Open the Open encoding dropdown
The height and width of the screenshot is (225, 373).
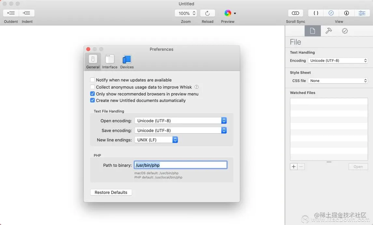click(x=181, y=121)
